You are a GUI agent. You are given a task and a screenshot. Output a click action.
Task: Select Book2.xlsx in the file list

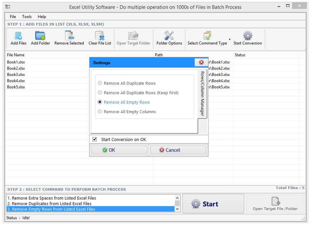pos(16,68)
